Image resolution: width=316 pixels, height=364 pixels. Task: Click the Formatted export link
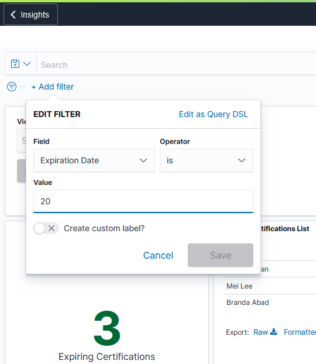coord(300,332)
